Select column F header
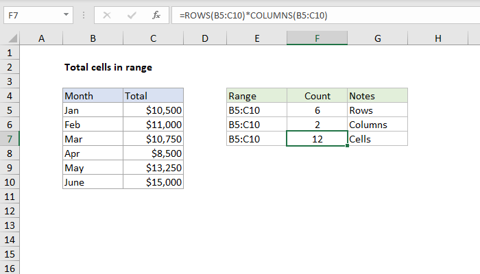480x274 pixels. coord(317,40)
